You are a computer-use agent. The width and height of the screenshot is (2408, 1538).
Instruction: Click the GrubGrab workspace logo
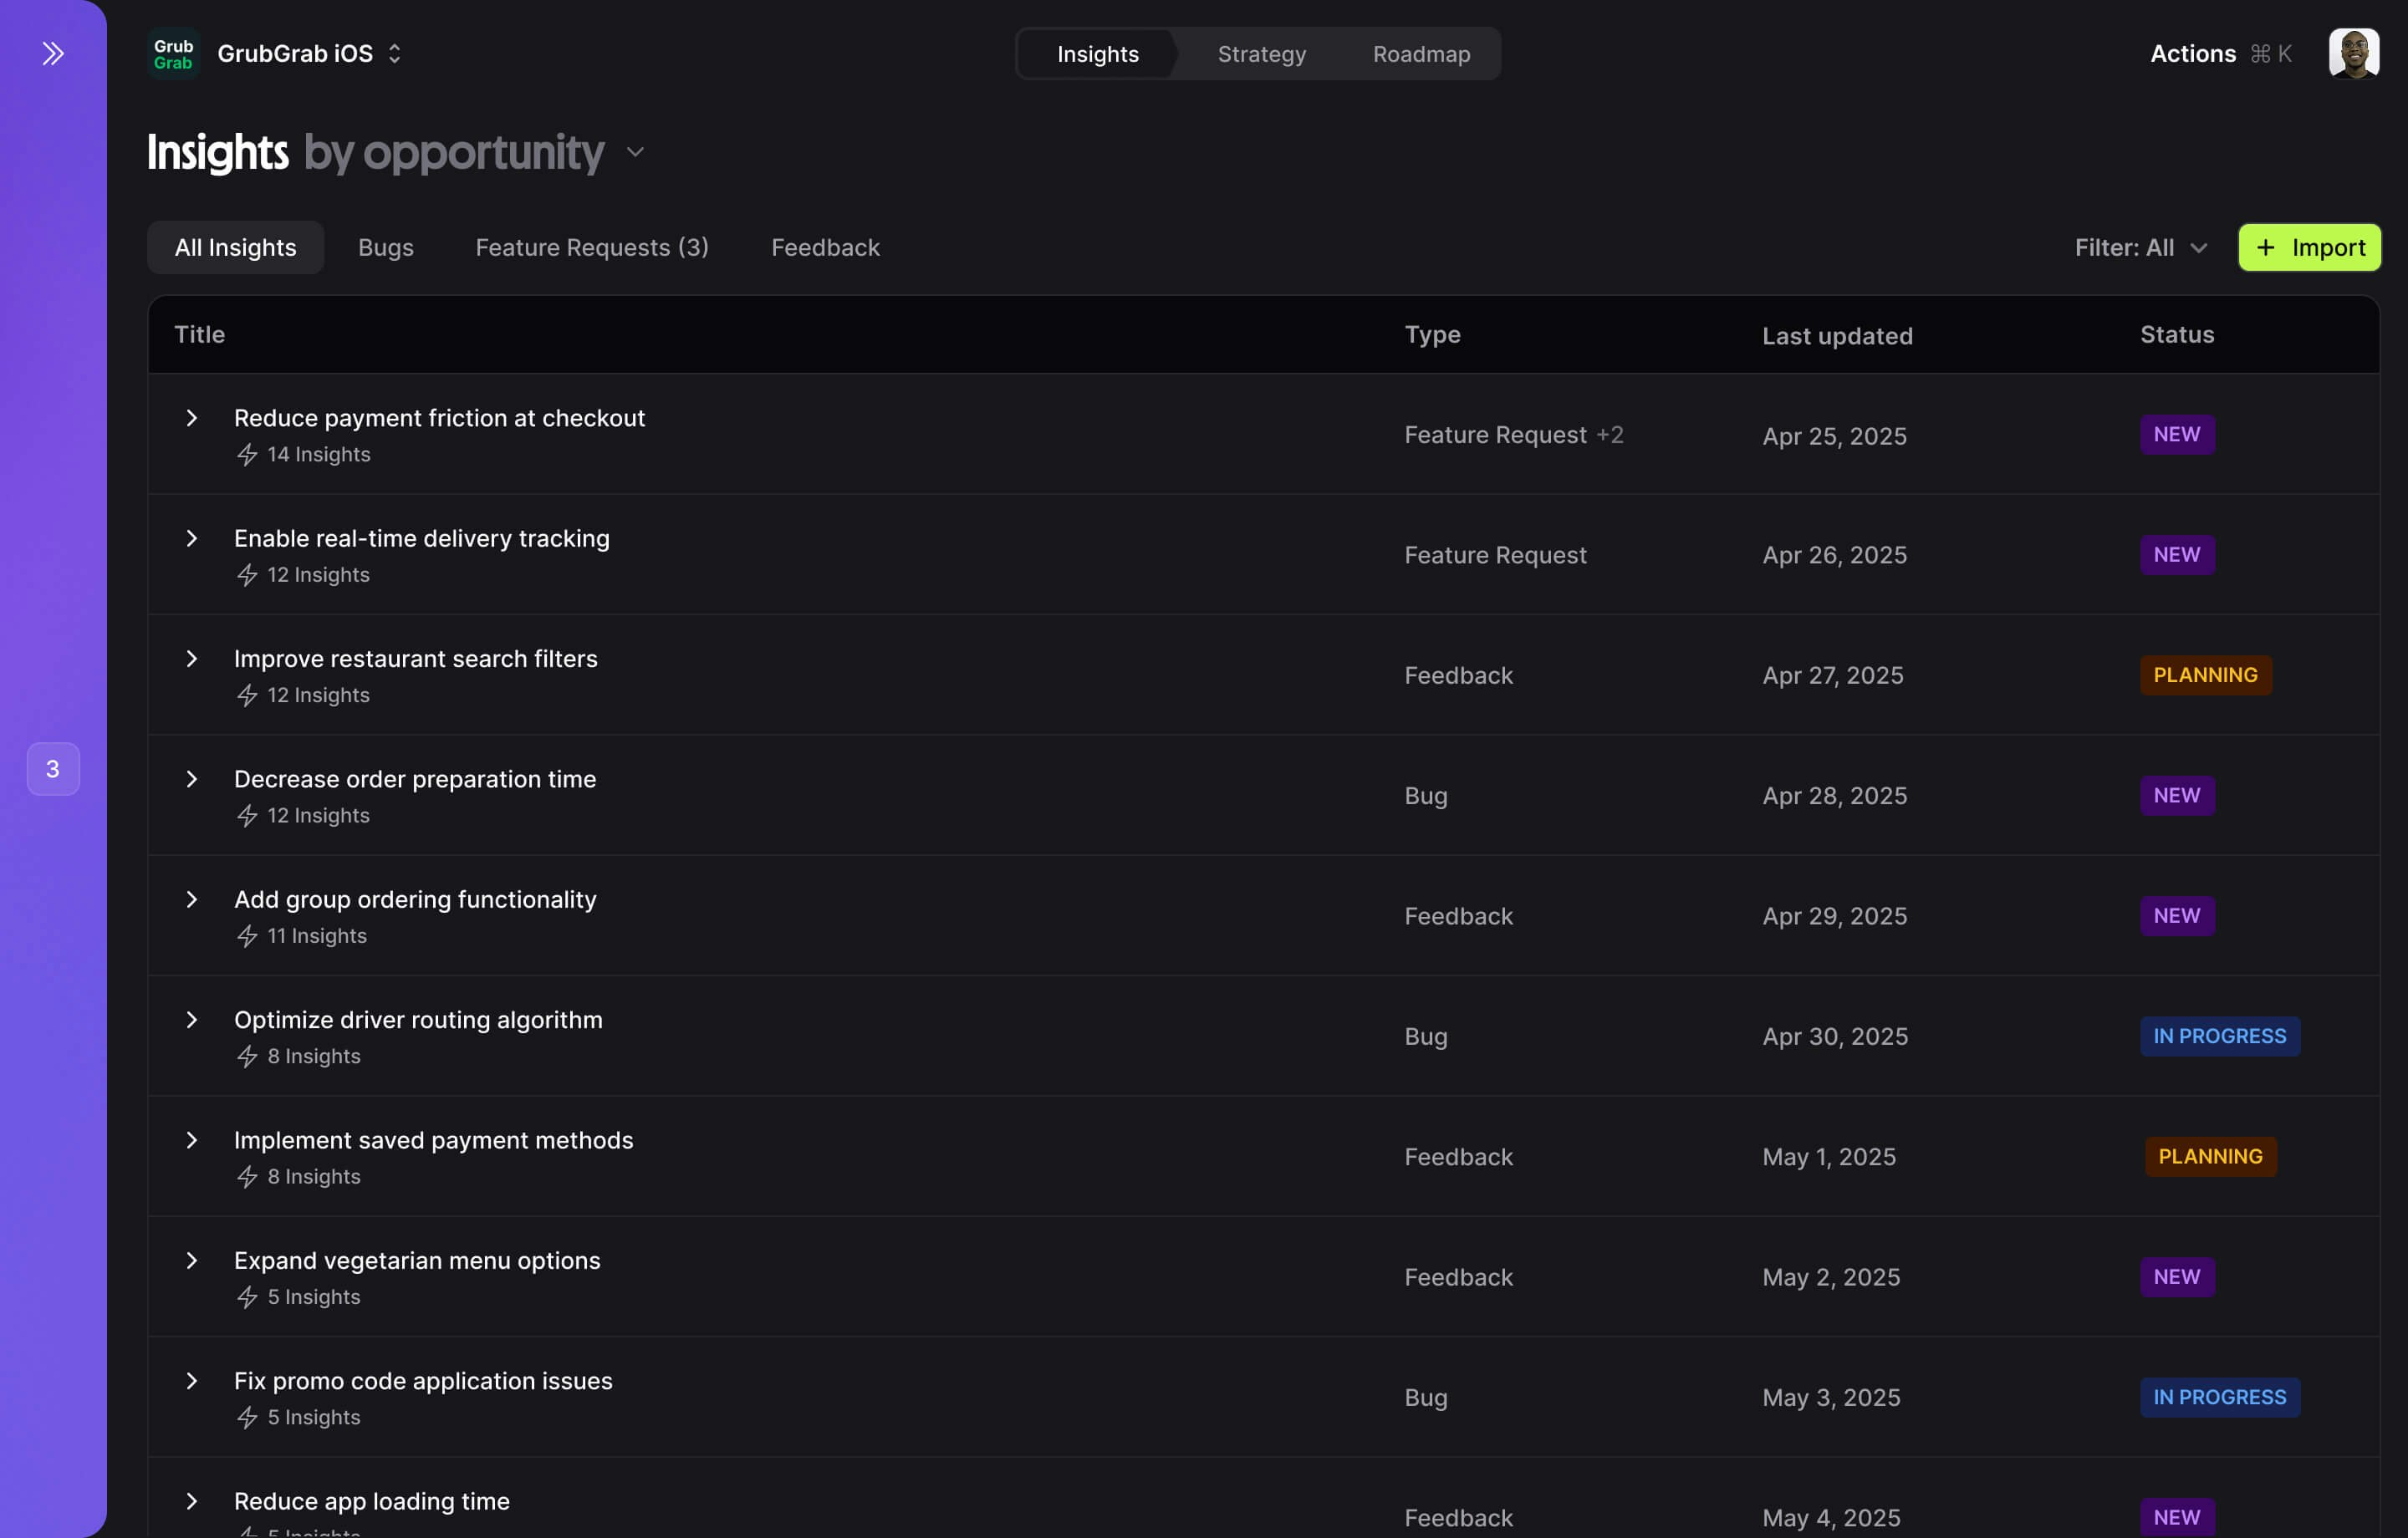coord(172,53)
